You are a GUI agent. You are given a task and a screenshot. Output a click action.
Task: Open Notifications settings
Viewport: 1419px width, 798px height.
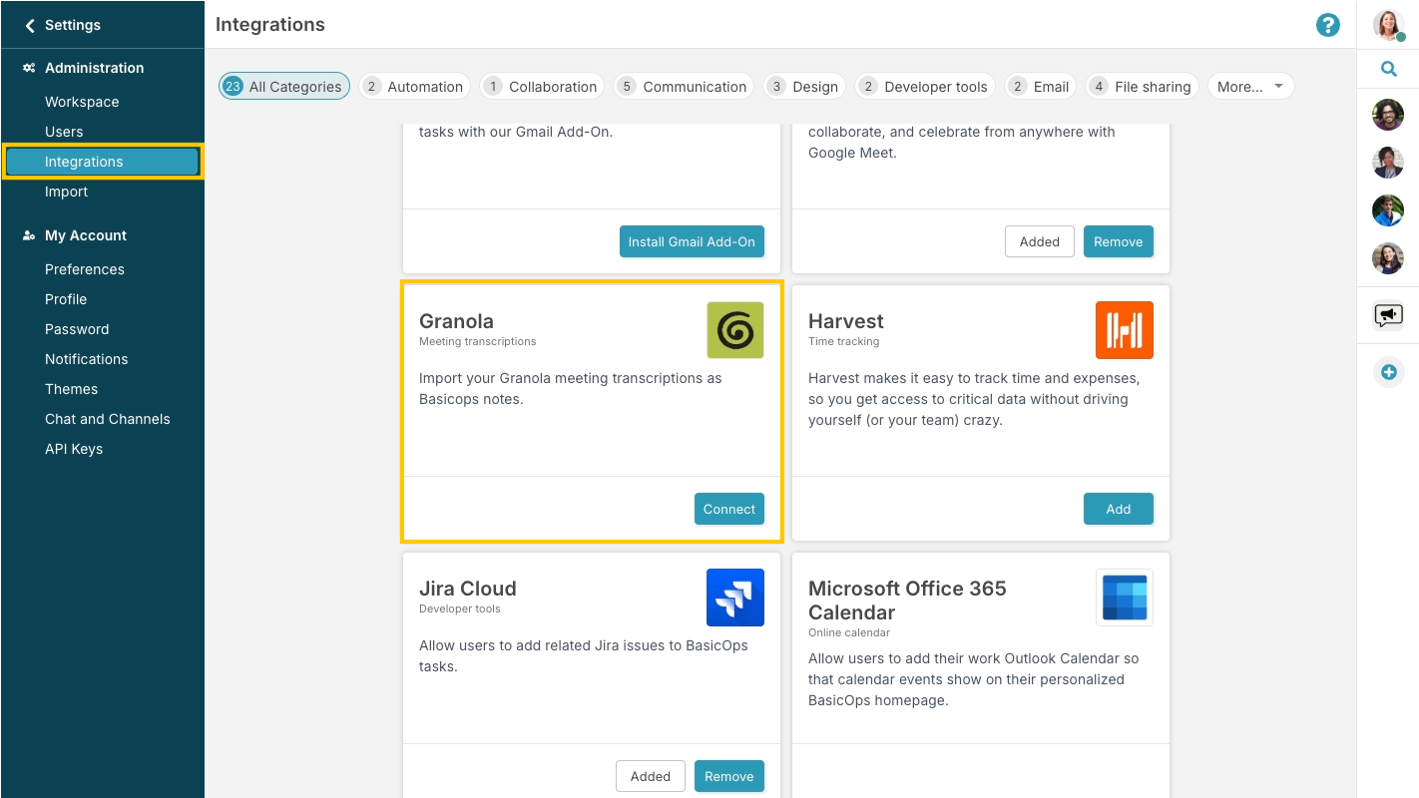87,359
